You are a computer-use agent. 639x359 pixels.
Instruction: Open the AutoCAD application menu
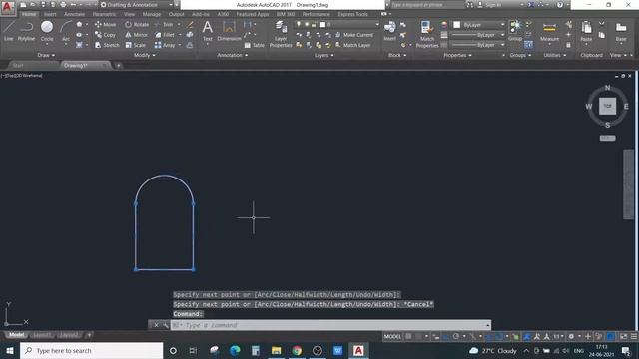click(7, 7)
